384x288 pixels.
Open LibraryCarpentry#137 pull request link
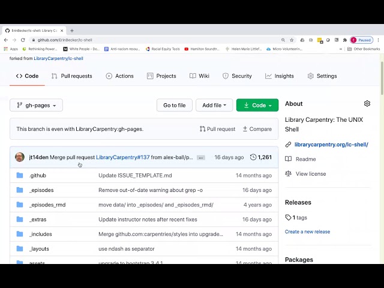122,157
